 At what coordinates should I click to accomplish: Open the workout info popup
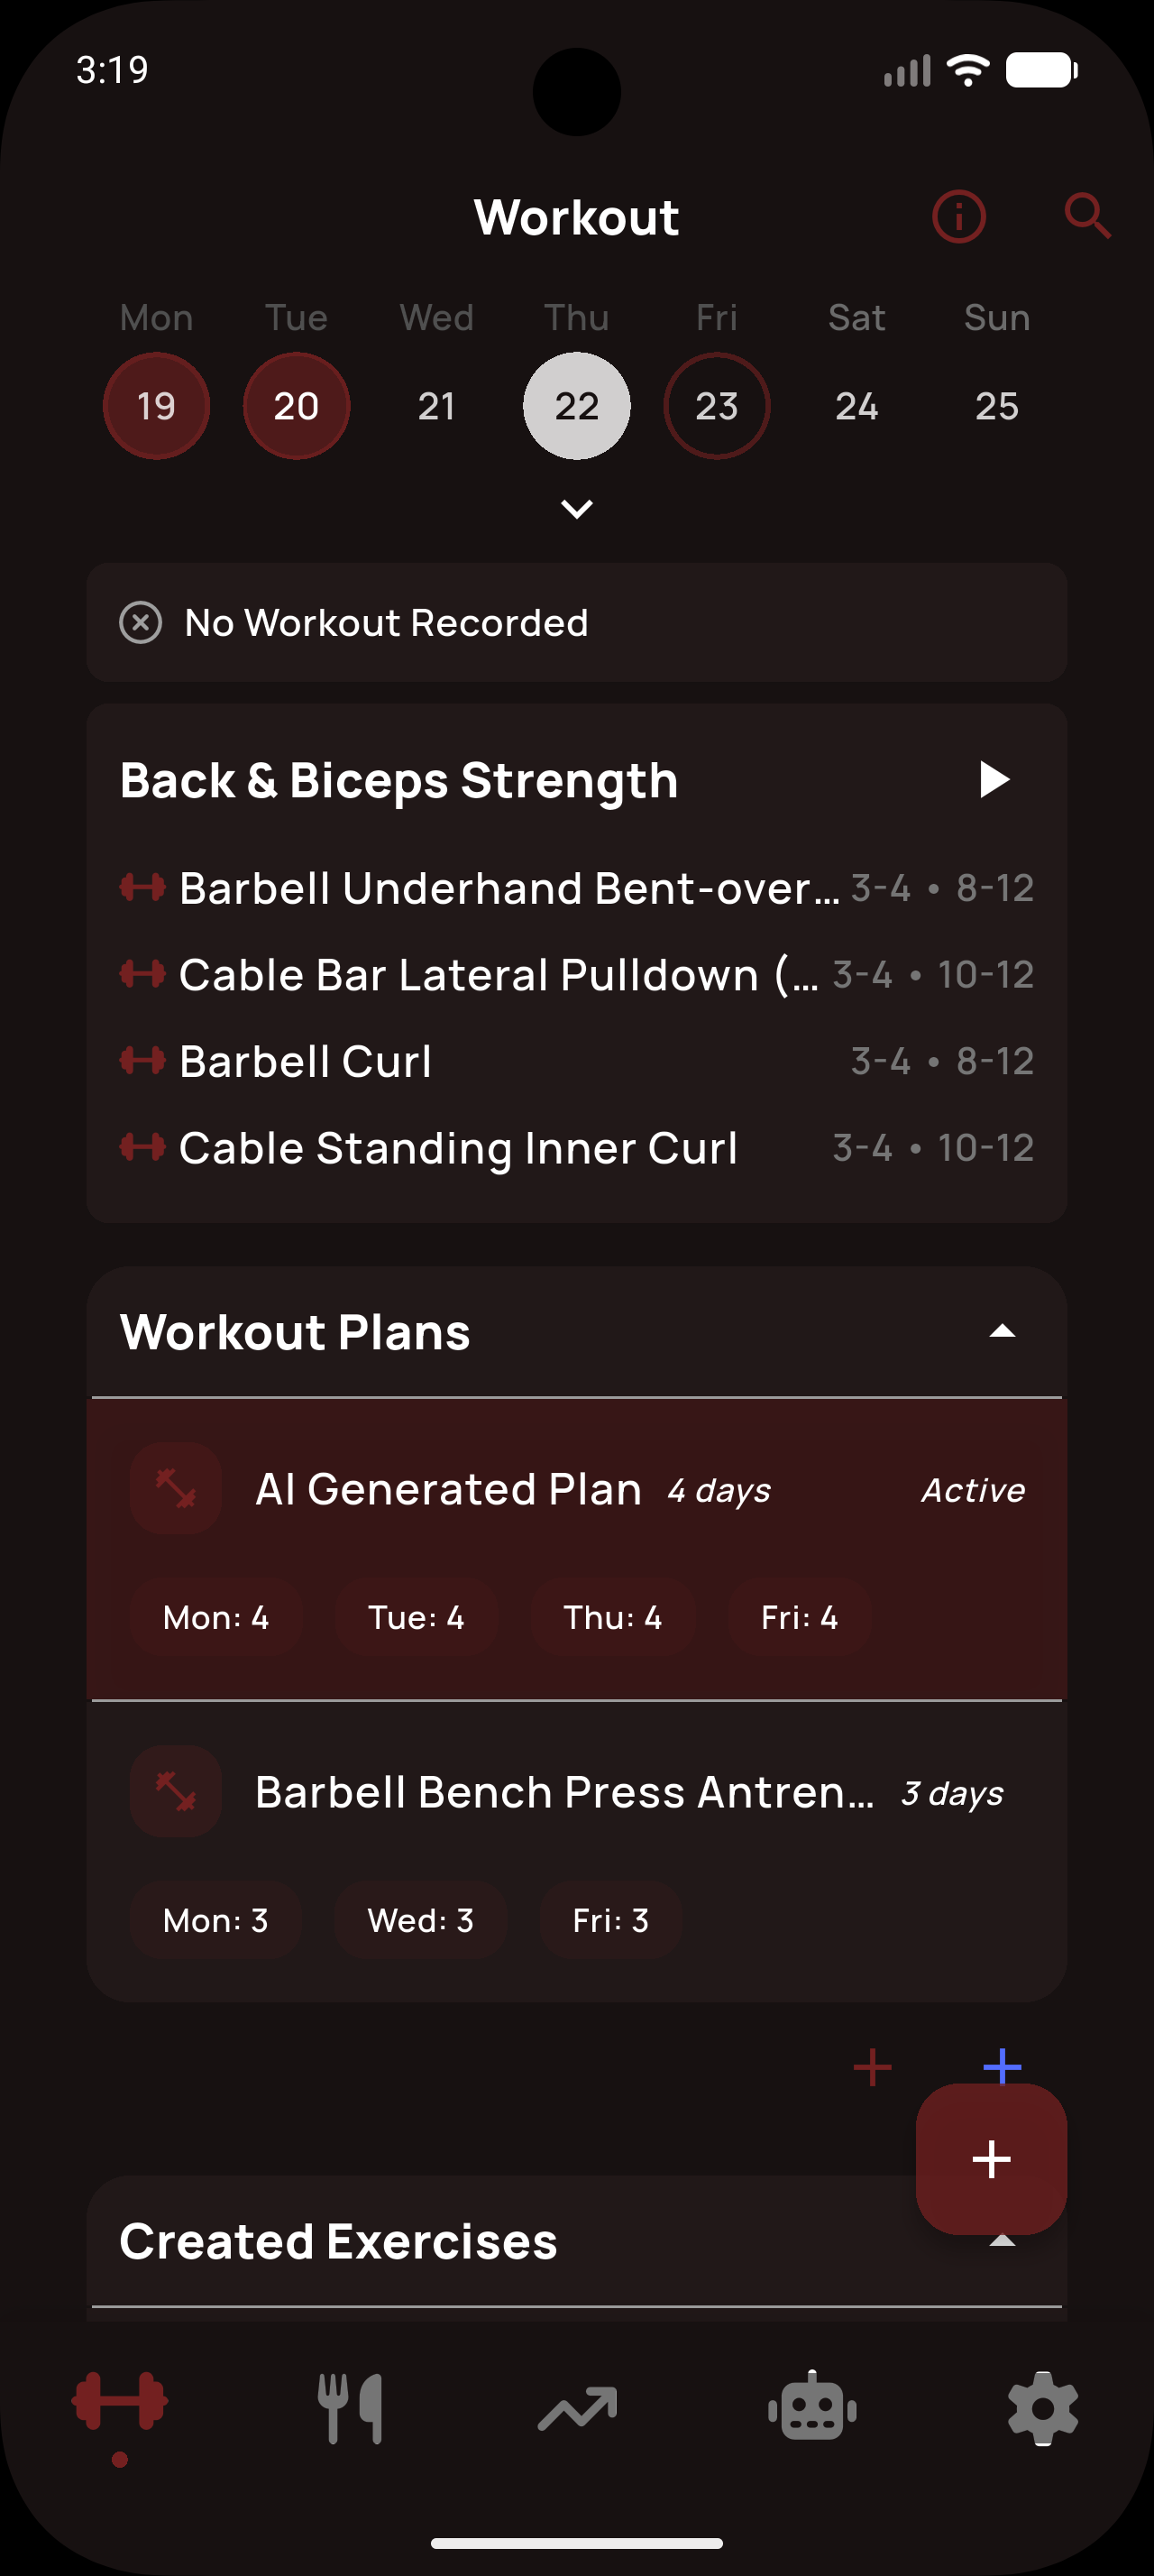(x=957, y=216)
